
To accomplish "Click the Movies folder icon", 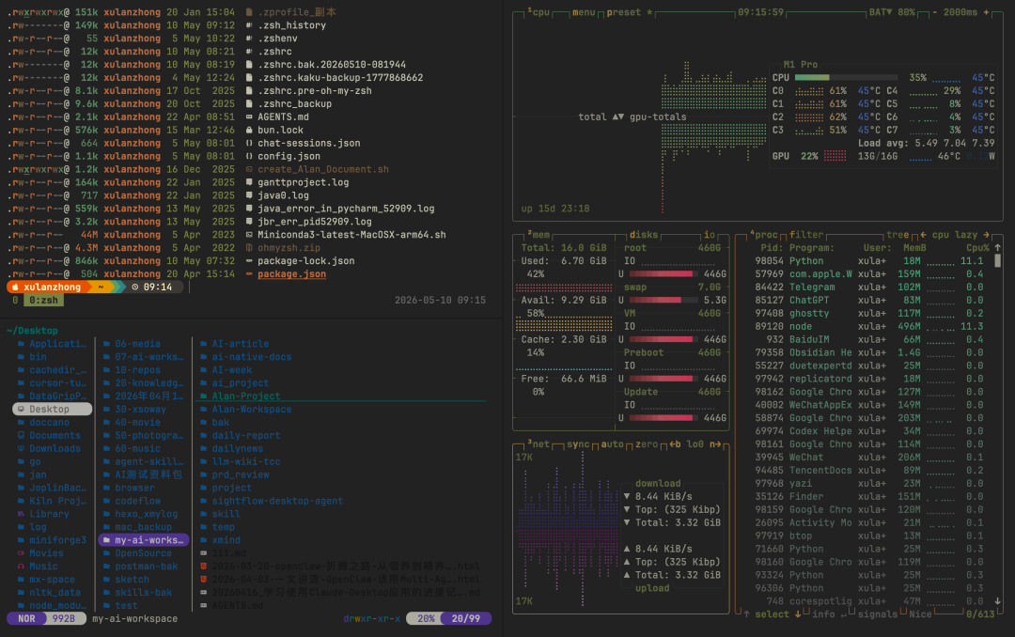I will [x=22, y=552].
